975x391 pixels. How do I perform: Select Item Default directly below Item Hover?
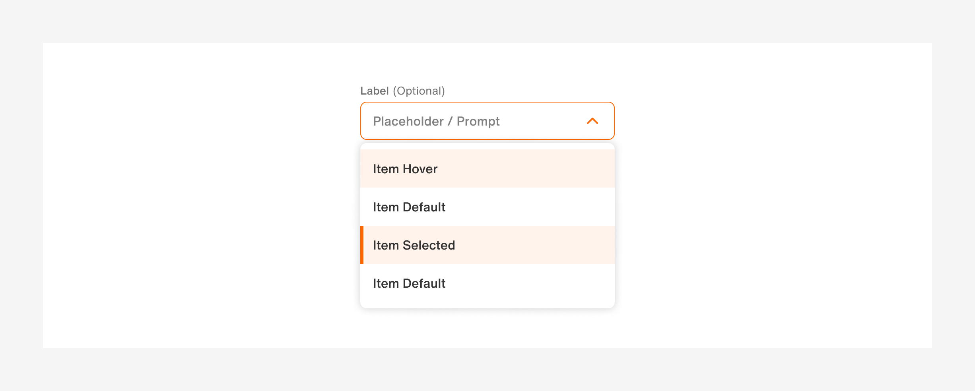coord(409,207)
